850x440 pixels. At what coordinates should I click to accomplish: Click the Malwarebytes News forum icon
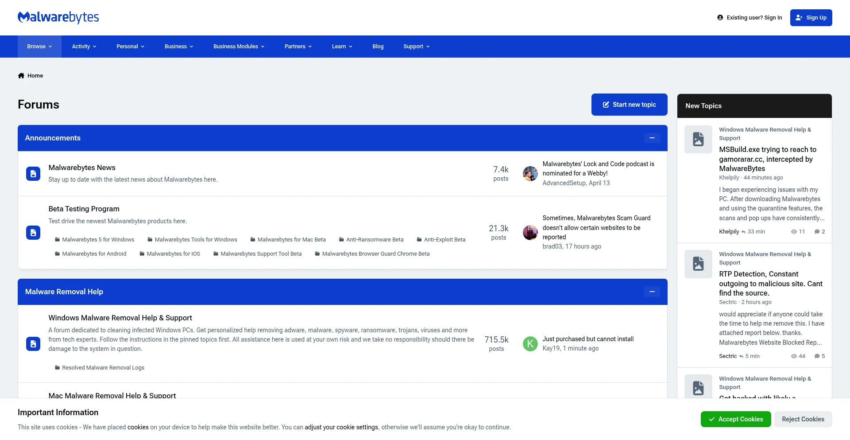point(33,174)
